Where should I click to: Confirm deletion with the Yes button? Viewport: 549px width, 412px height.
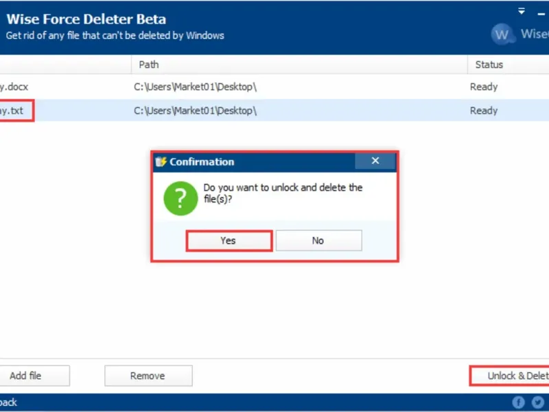(x=229, y=240)
